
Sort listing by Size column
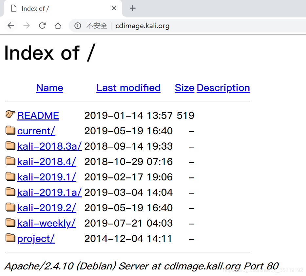[x=184, y=88]
